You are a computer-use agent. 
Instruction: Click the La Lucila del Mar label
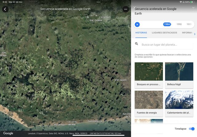pyautogui.click(x=72, y=123)
